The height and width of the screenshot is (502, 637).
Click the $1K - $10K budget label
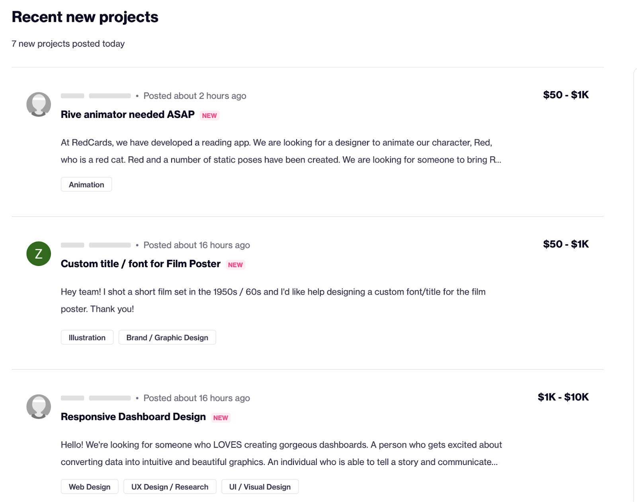pos(563,397)
